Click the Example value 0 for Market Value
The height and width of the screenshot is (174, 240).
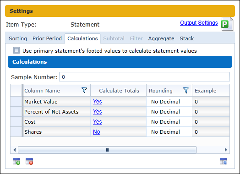[211, 102]
